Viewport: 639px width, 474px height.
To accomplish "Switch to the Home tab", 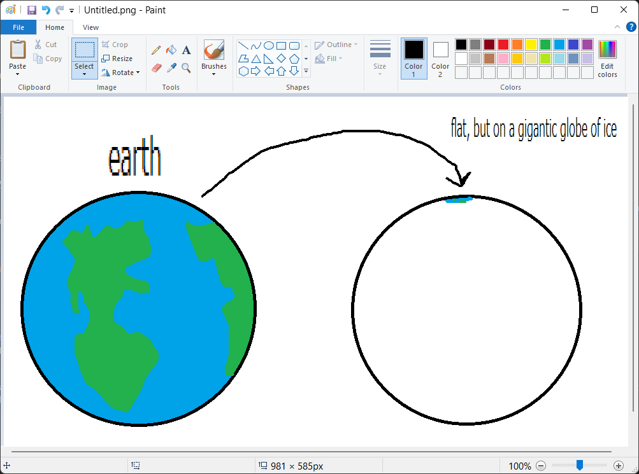I will (x=55, y=27).
